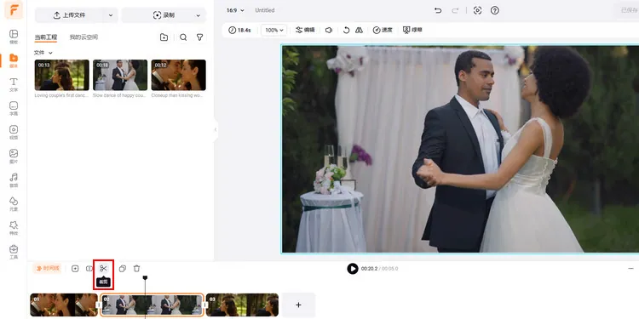Click the Record button
639x319 pixels.
pyautogui.click(x=164, y=15)
